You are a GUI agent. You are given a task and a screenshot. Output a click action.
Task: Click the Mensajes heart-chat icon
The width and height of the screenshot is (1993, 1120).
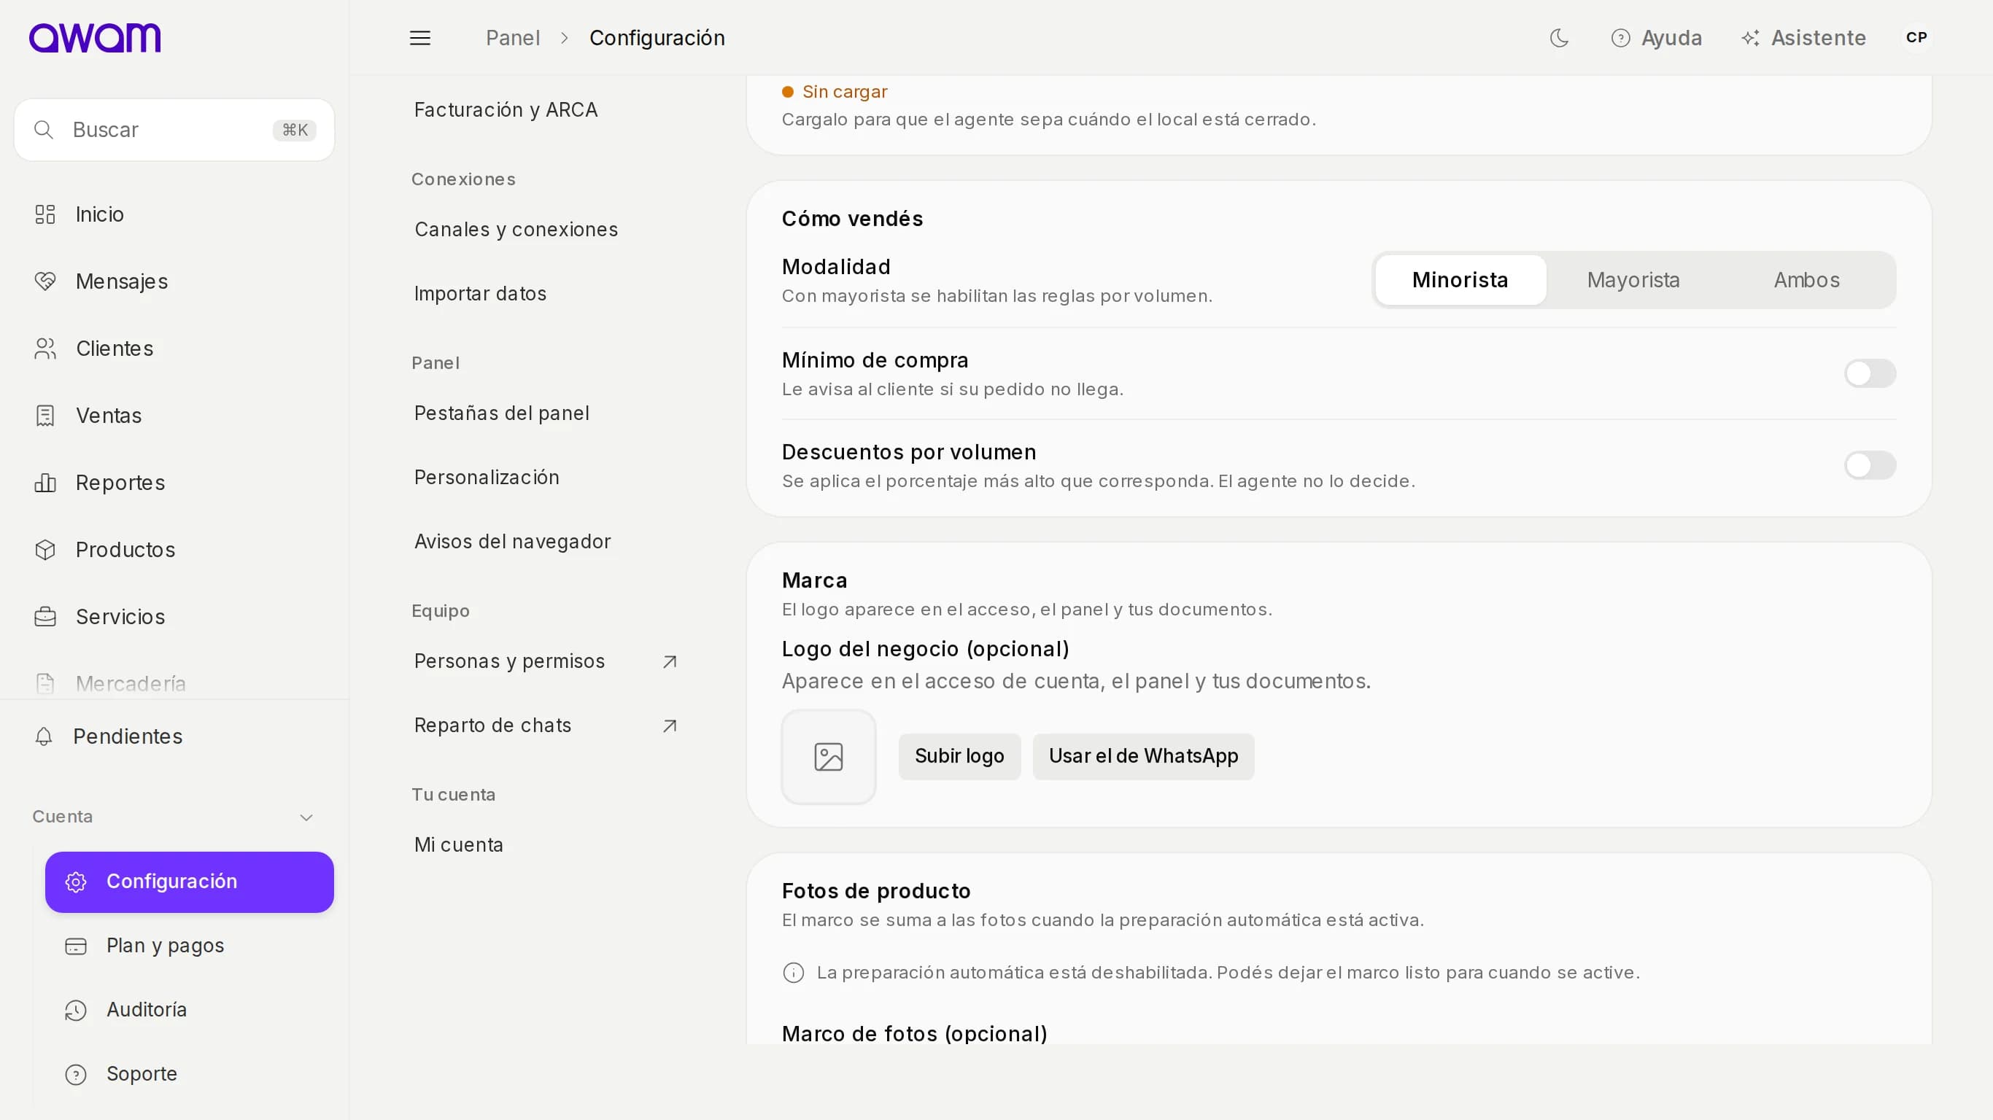45,281
